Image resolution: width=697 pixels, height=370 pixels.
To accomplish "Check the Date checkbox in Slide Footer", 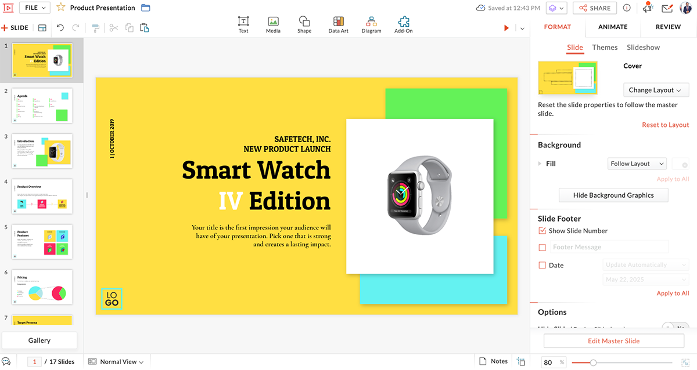I will click(x=542, y=265).
